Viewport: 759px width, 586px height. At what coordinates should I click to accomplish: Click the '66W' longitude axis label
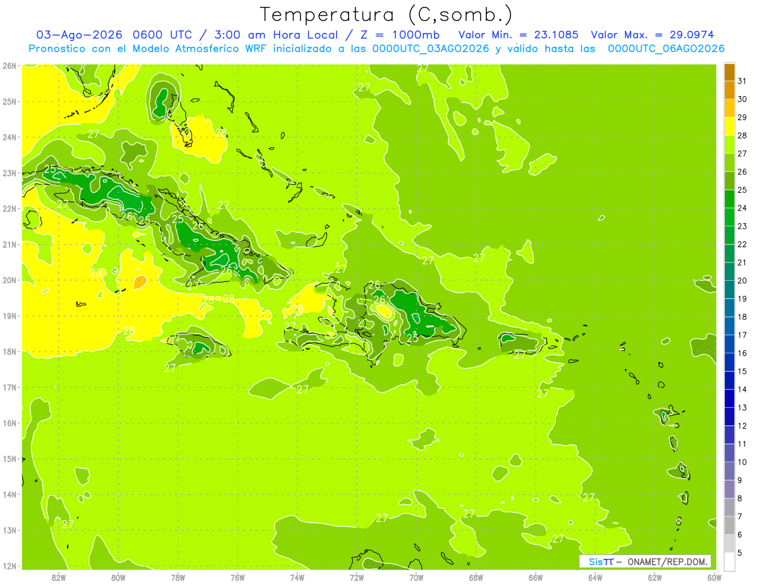(536, 577)
